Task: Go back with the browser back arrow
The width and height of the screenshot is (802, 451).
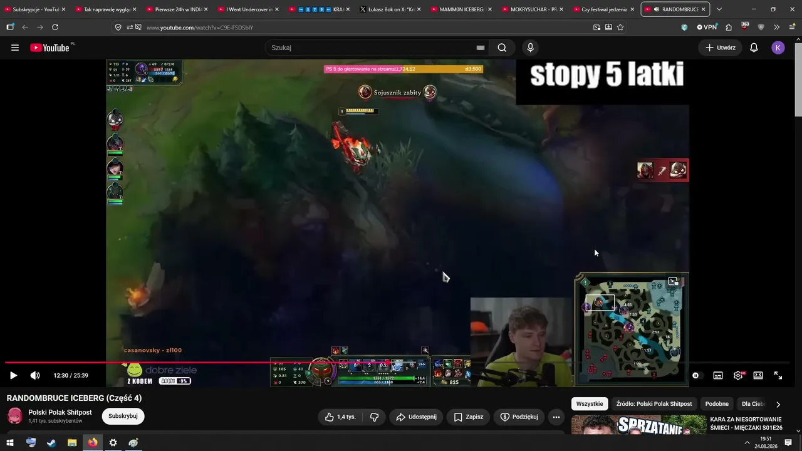Action: point(25,28)
